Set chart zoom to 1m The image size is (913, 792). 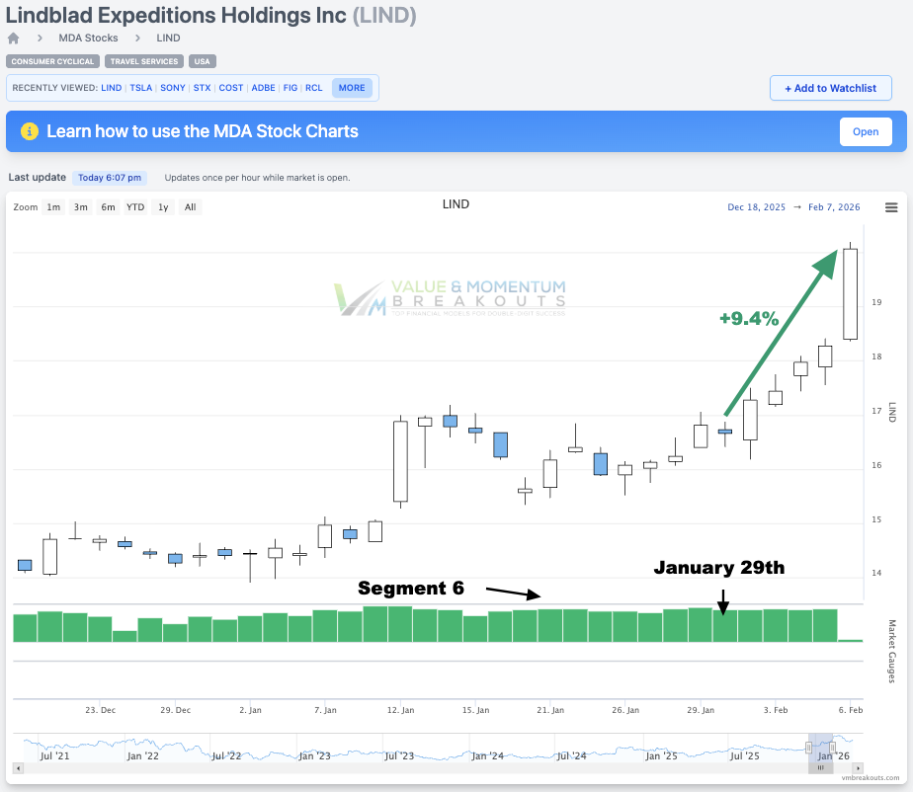click(x=53, y=207)
